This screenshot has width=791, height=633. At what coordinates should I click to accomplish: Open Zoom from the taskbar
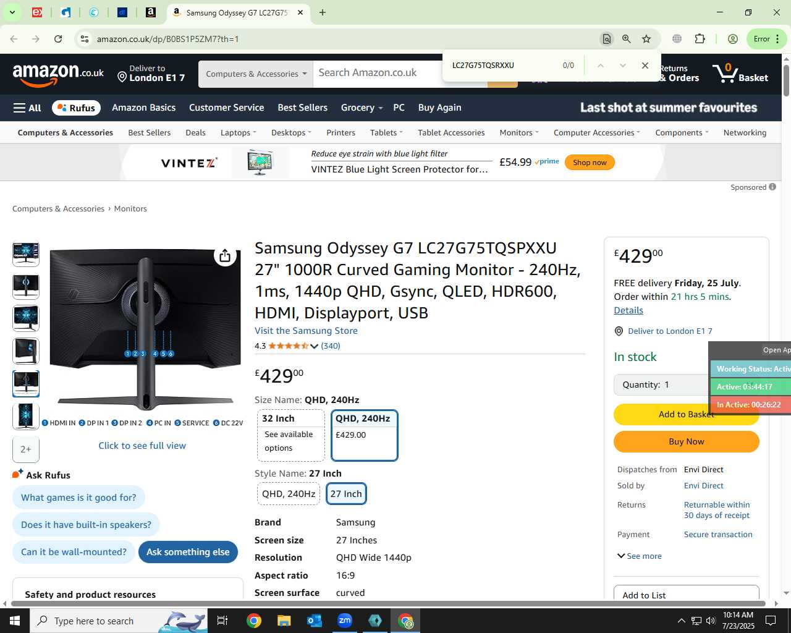point(345,621)
